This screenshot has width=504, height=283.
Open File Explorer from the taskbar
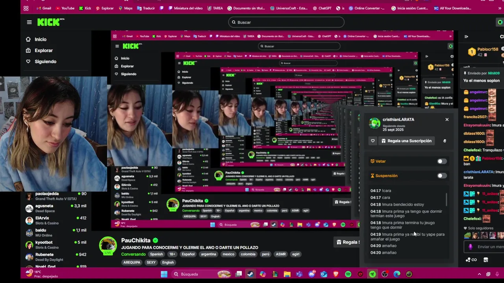[x=287, y=274]
